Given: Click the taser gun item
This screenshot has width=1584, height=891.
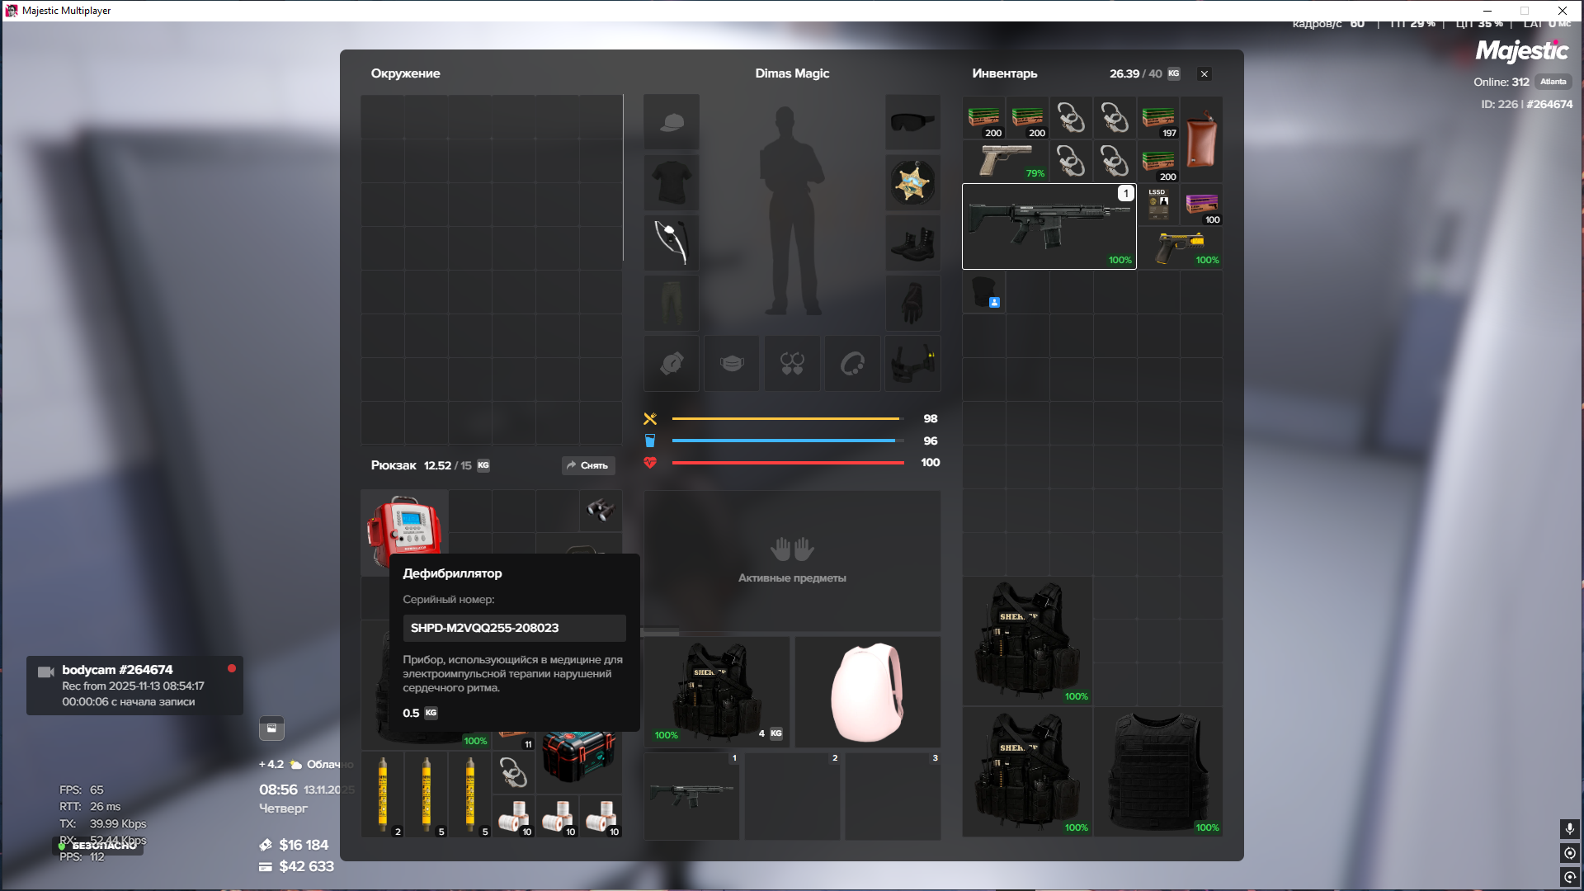Looking at the screenshot, I should click(1180, 247).
